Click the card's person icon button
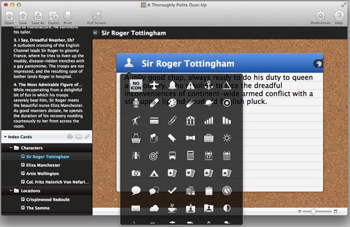Screen dimensions: 350x227 tap(129, 63)
